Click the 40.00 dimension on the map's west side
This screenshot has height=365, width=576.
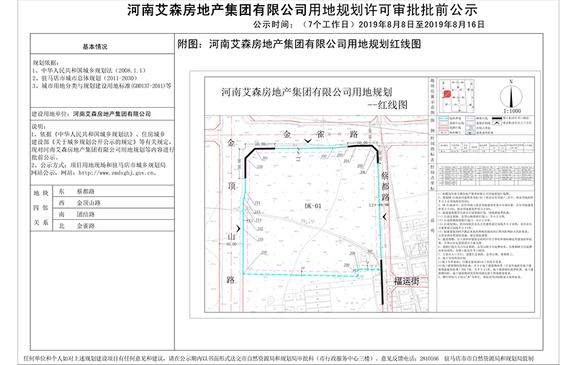pos(231,244)
